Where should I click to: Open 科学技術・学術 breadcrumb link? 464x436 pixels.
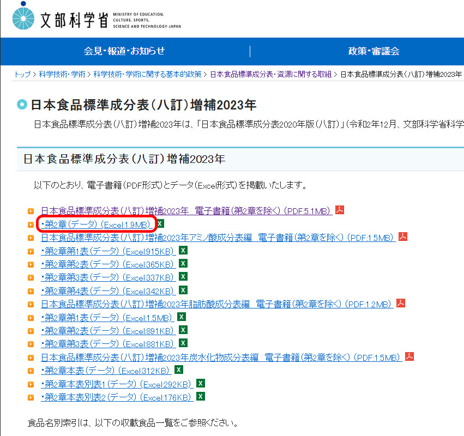[62, 74]
